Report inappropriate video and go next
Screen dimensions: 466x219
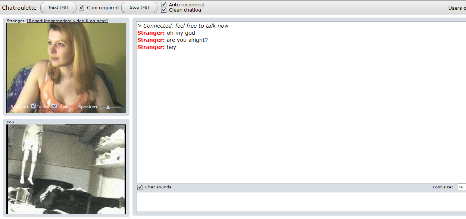[68, 21]
